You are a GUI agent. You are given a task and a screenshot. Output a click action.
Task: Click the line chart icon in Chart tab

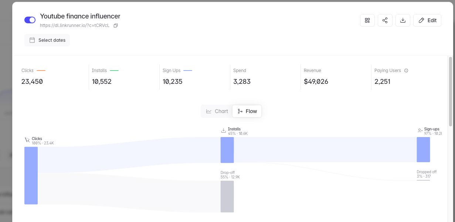pyautogui.click(x=209, y=111)
